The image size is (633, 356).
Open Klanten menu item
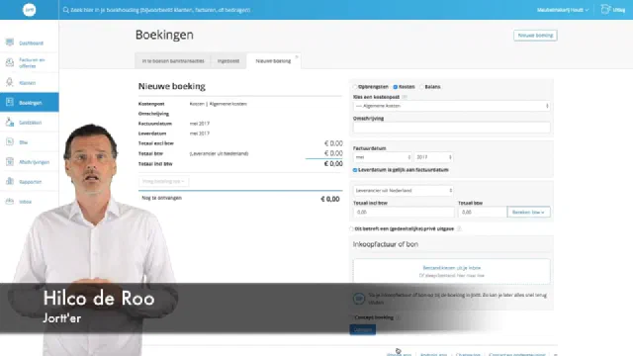[x=28, y=83]
